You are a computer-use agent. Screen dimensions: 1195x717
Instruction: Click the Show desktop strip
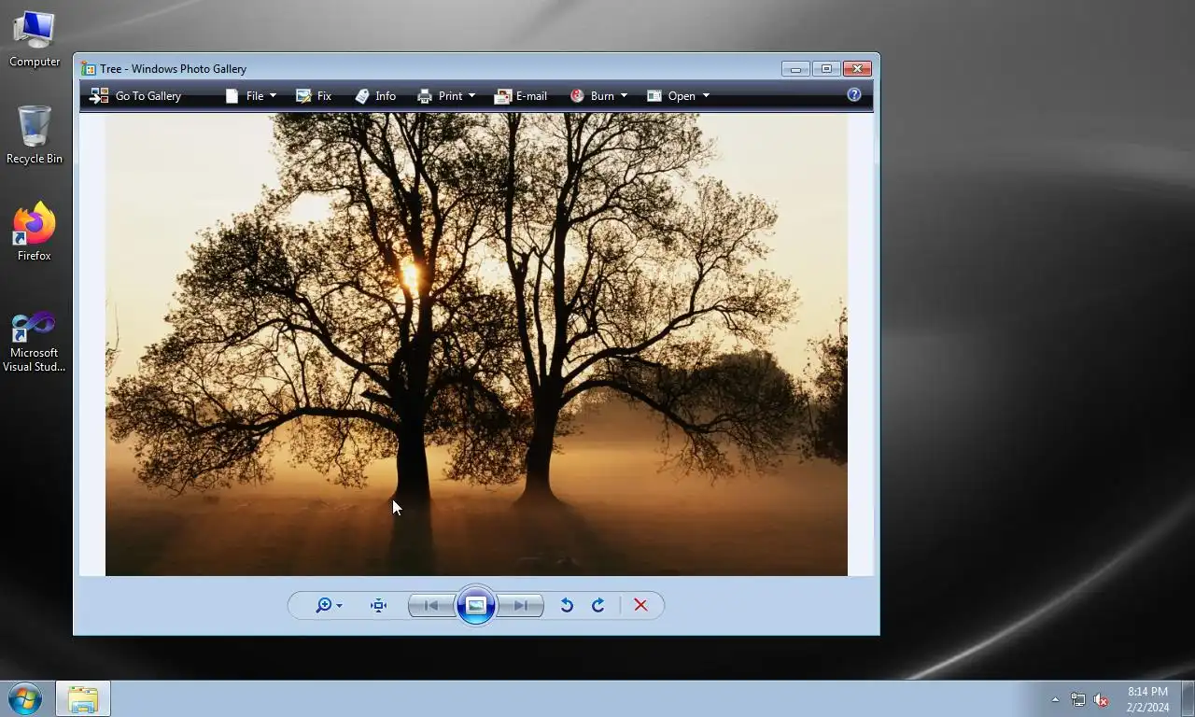coord(1188,698)
